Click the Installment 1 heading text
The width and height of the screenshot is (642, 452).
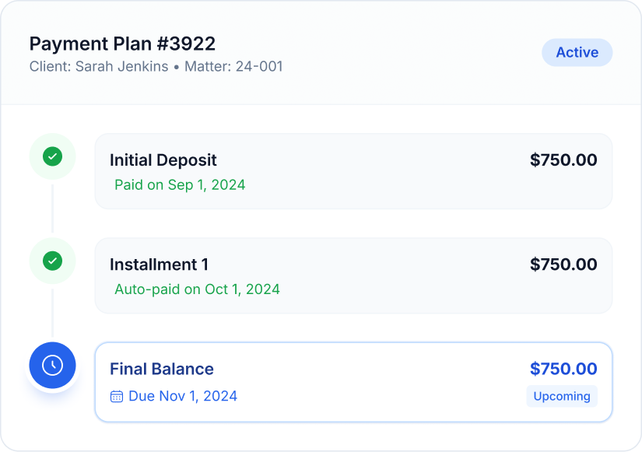click(159, 265)
